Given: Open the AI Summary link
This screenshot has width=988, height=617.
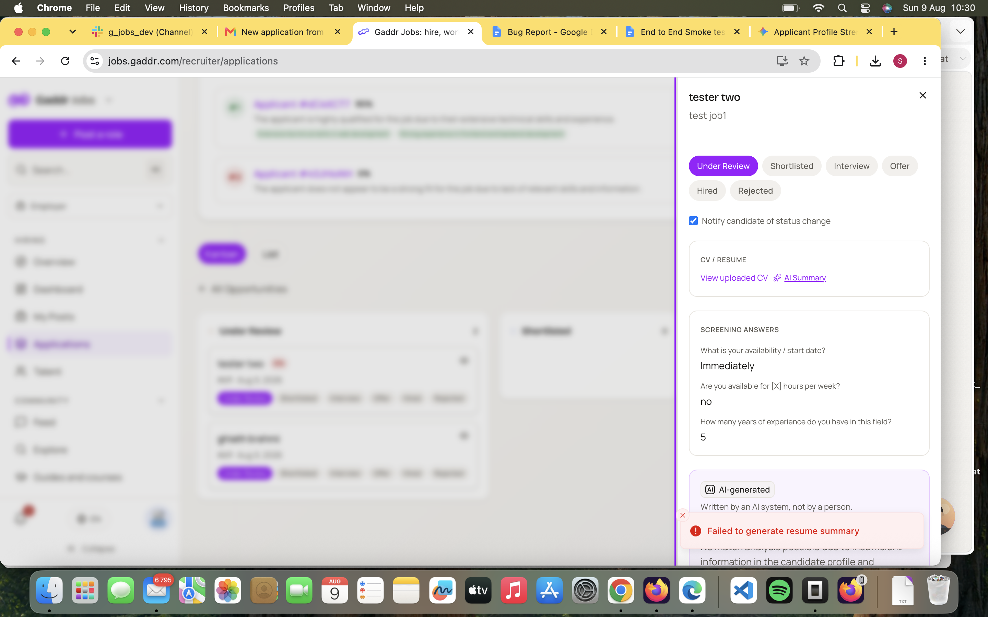Looking at the screenshot, I should pyautogui.click(x=805, y=278).
